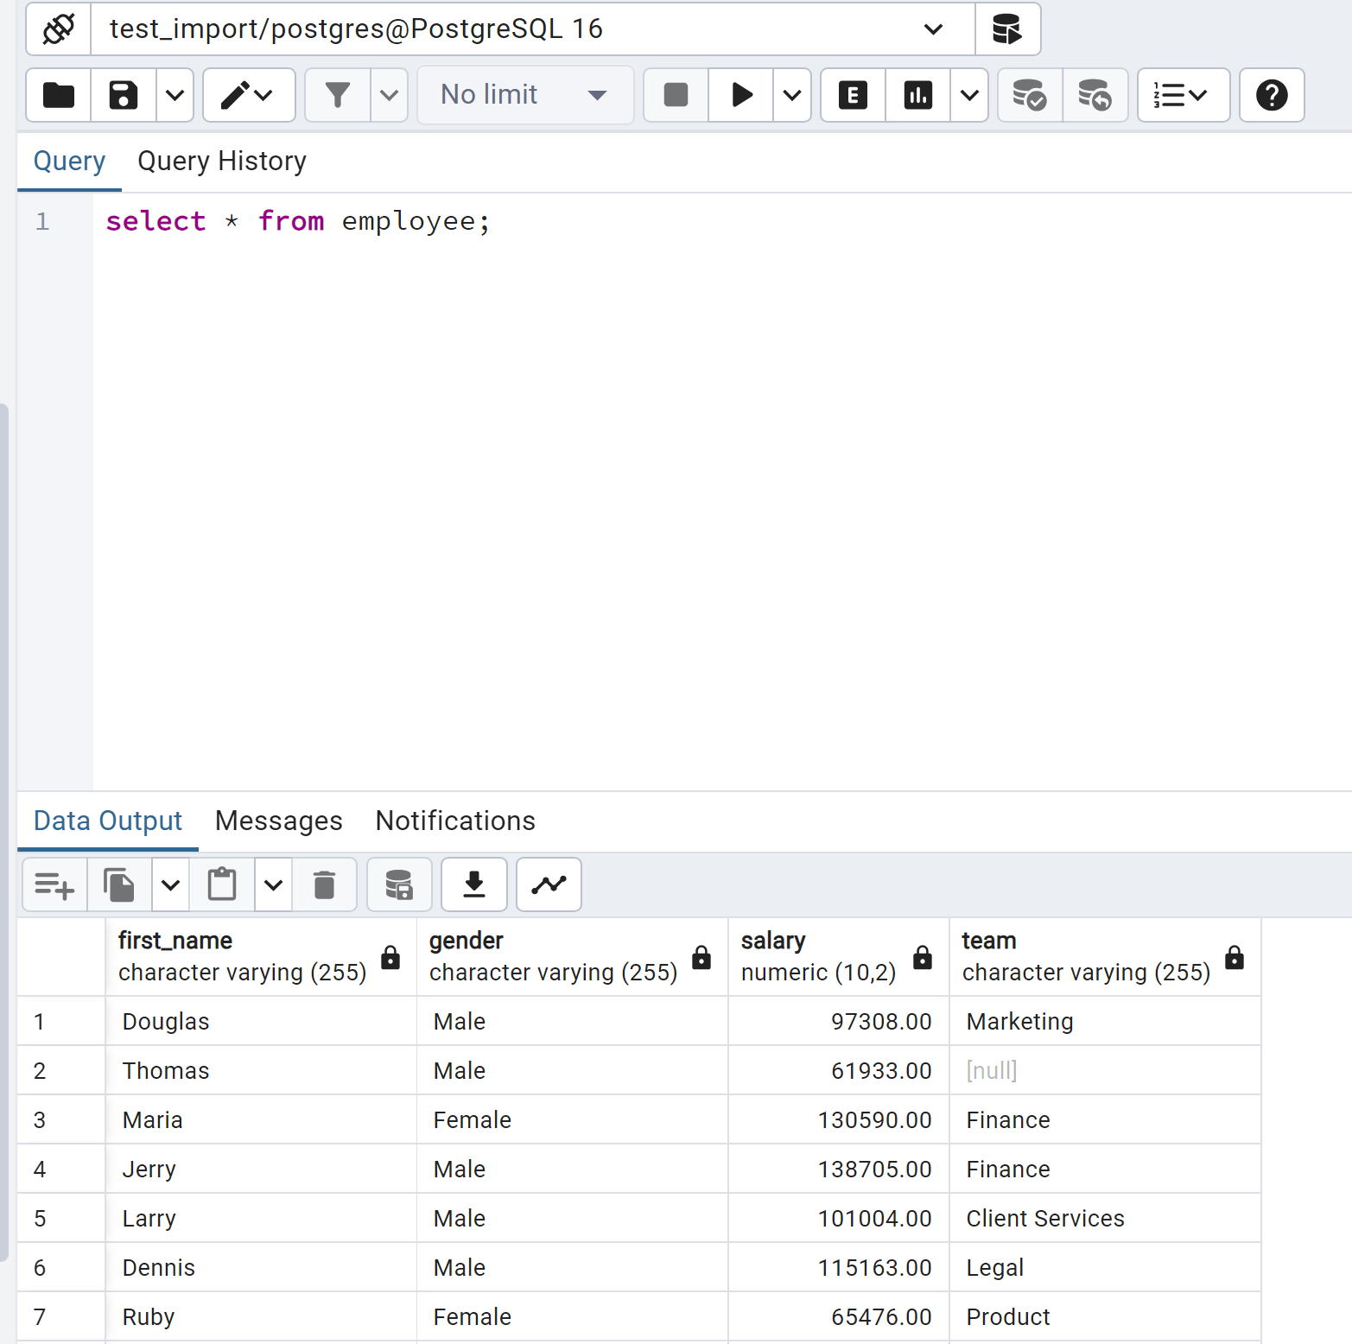
Task: Execute the SQL query
Action: (x=740, y=95)
